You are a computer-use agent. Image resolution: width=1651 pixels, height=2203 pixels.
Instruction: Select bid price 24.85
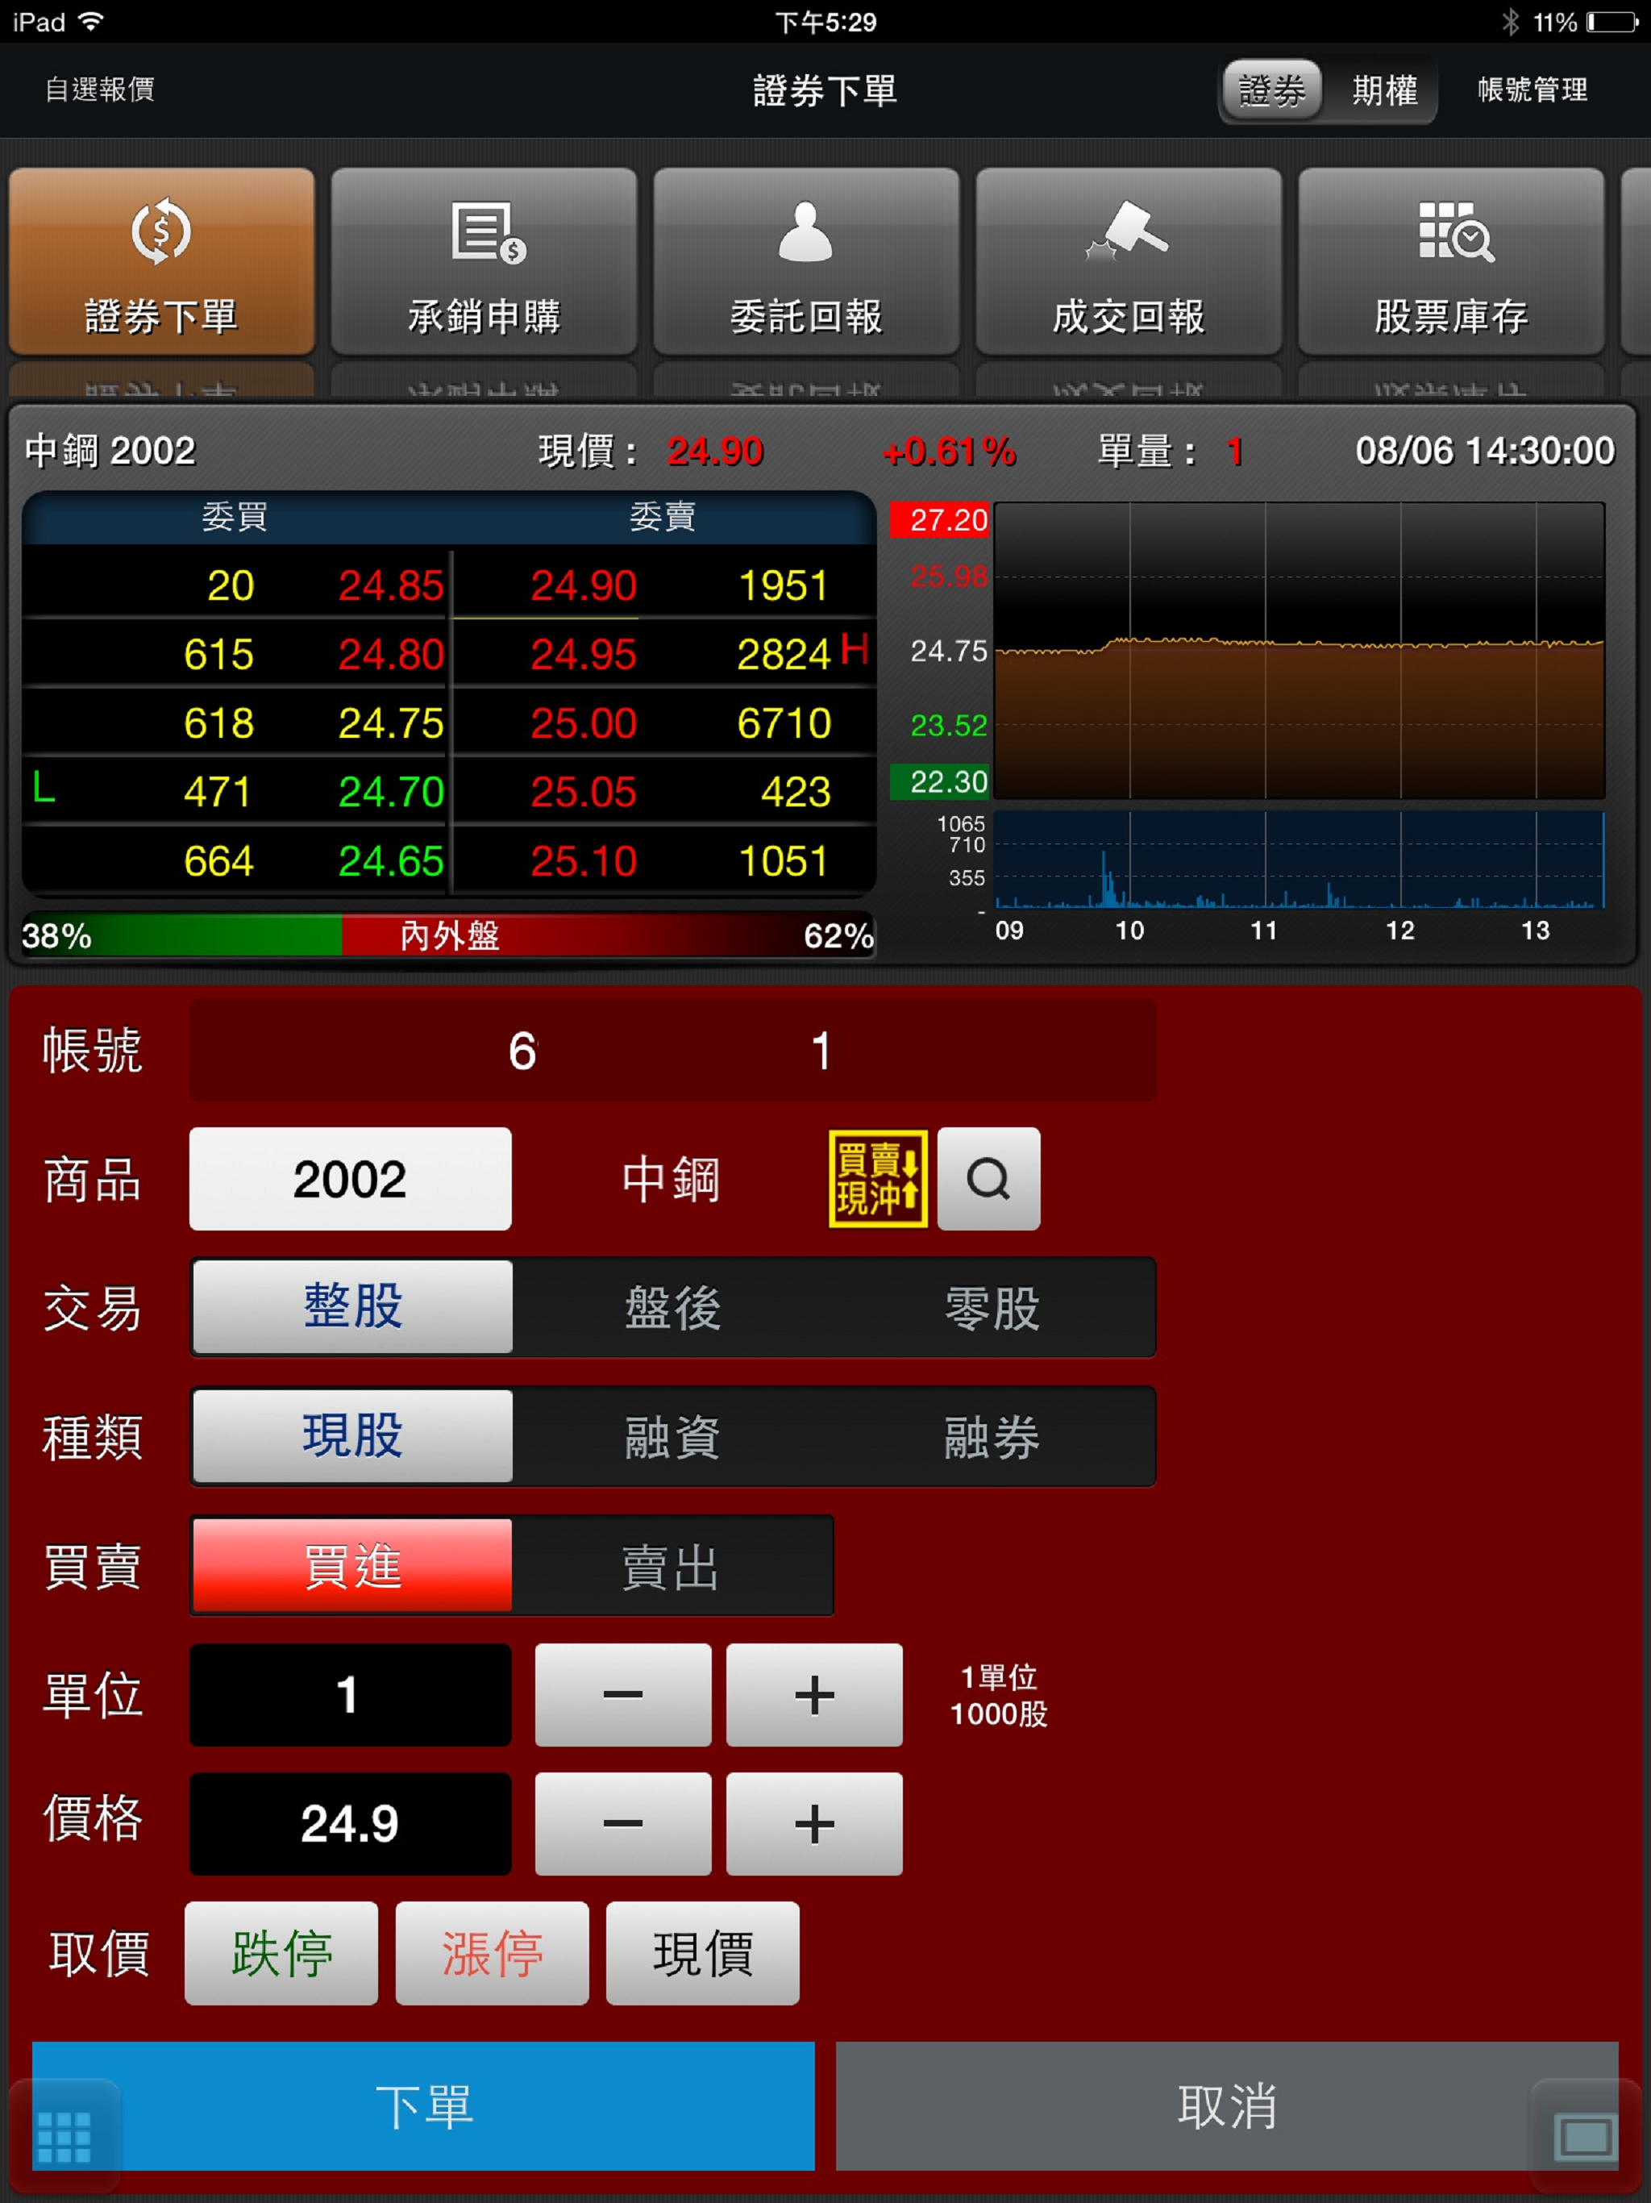coord(390,585)
